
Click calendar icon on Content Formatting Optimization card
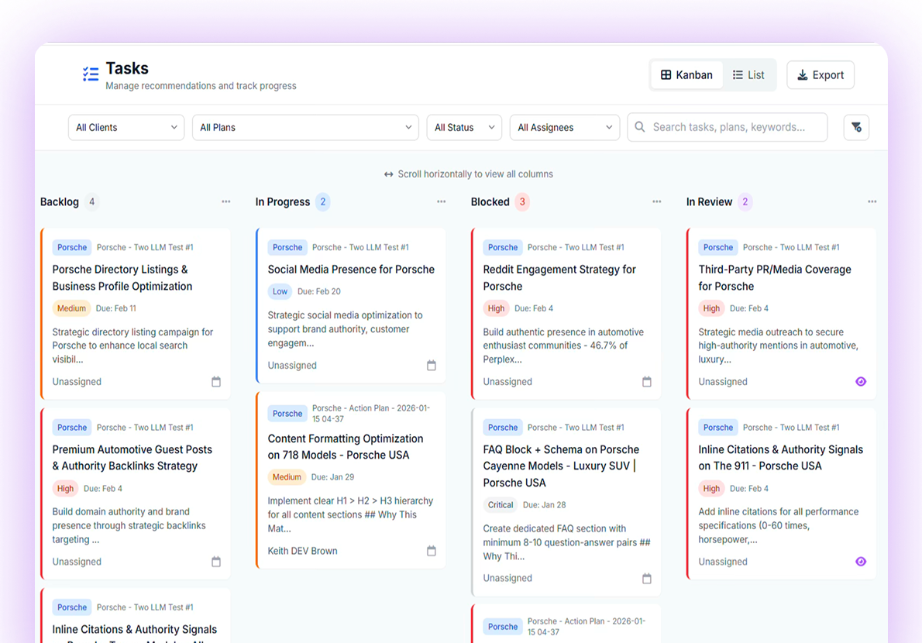(432, 551)
